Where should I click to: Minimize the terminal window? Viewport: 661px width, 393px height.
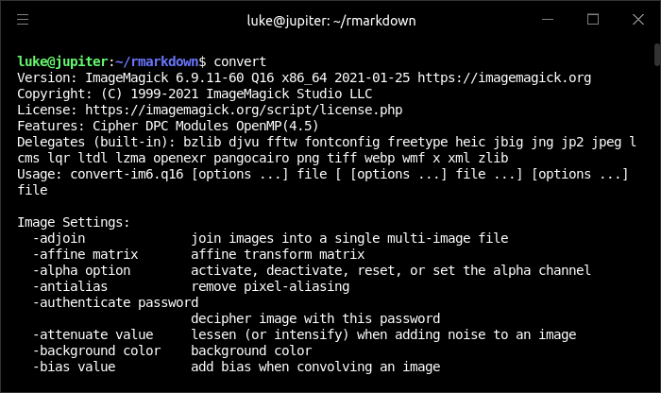[x=548, y=20]
